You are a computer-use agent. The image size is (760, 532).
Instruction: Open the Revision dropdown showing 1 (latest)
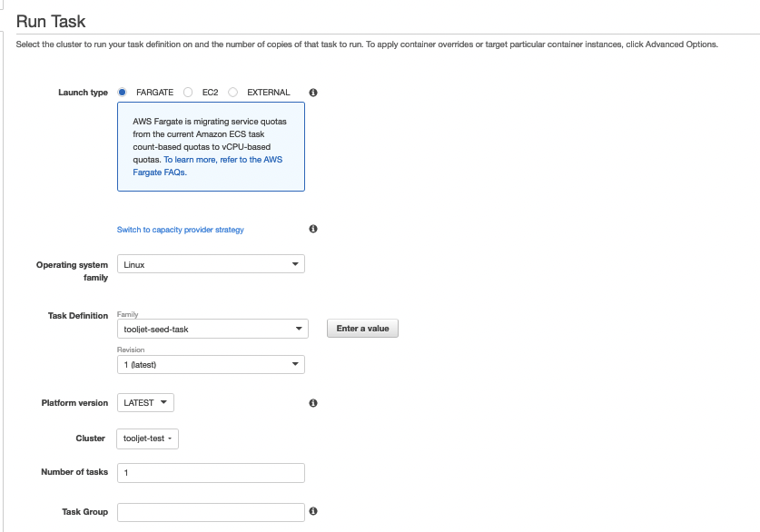coord(211,364)
